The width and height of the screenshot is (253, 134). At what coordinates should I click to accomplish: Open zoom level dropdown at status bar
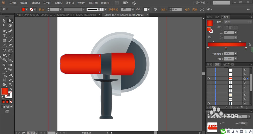point(37,133)
